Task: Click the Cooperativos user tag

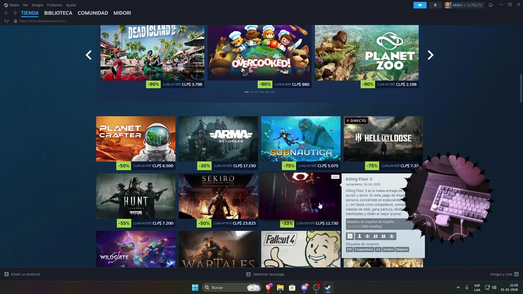Action: tap(364, 249)
